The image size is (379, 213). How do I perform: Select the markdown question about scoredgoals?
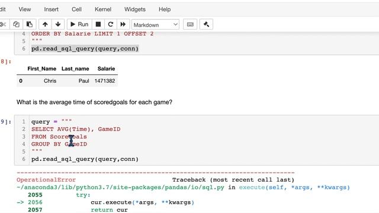pos(94,102)
